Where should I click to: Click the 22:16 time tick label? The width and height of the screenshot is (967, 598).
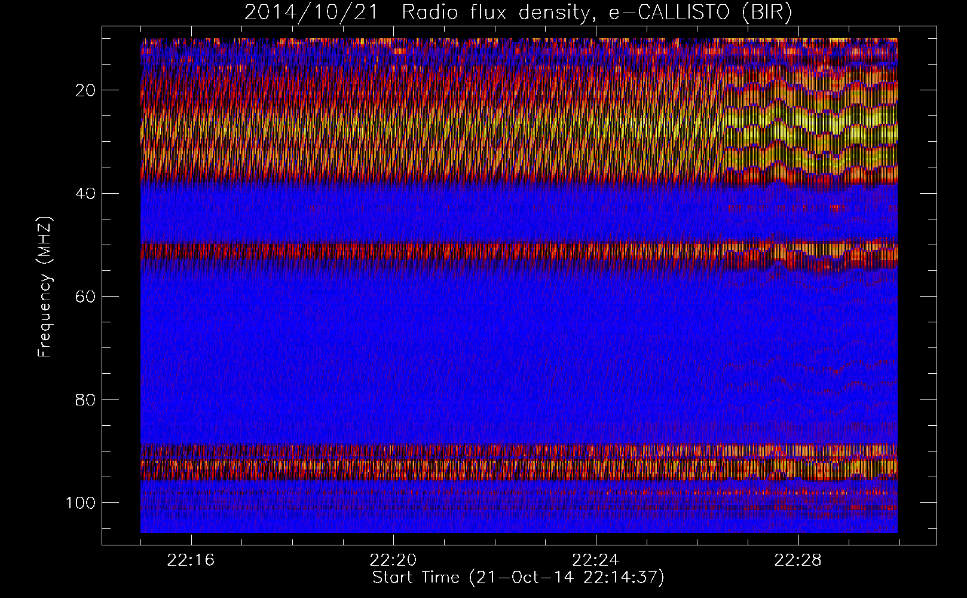(191, 560)
